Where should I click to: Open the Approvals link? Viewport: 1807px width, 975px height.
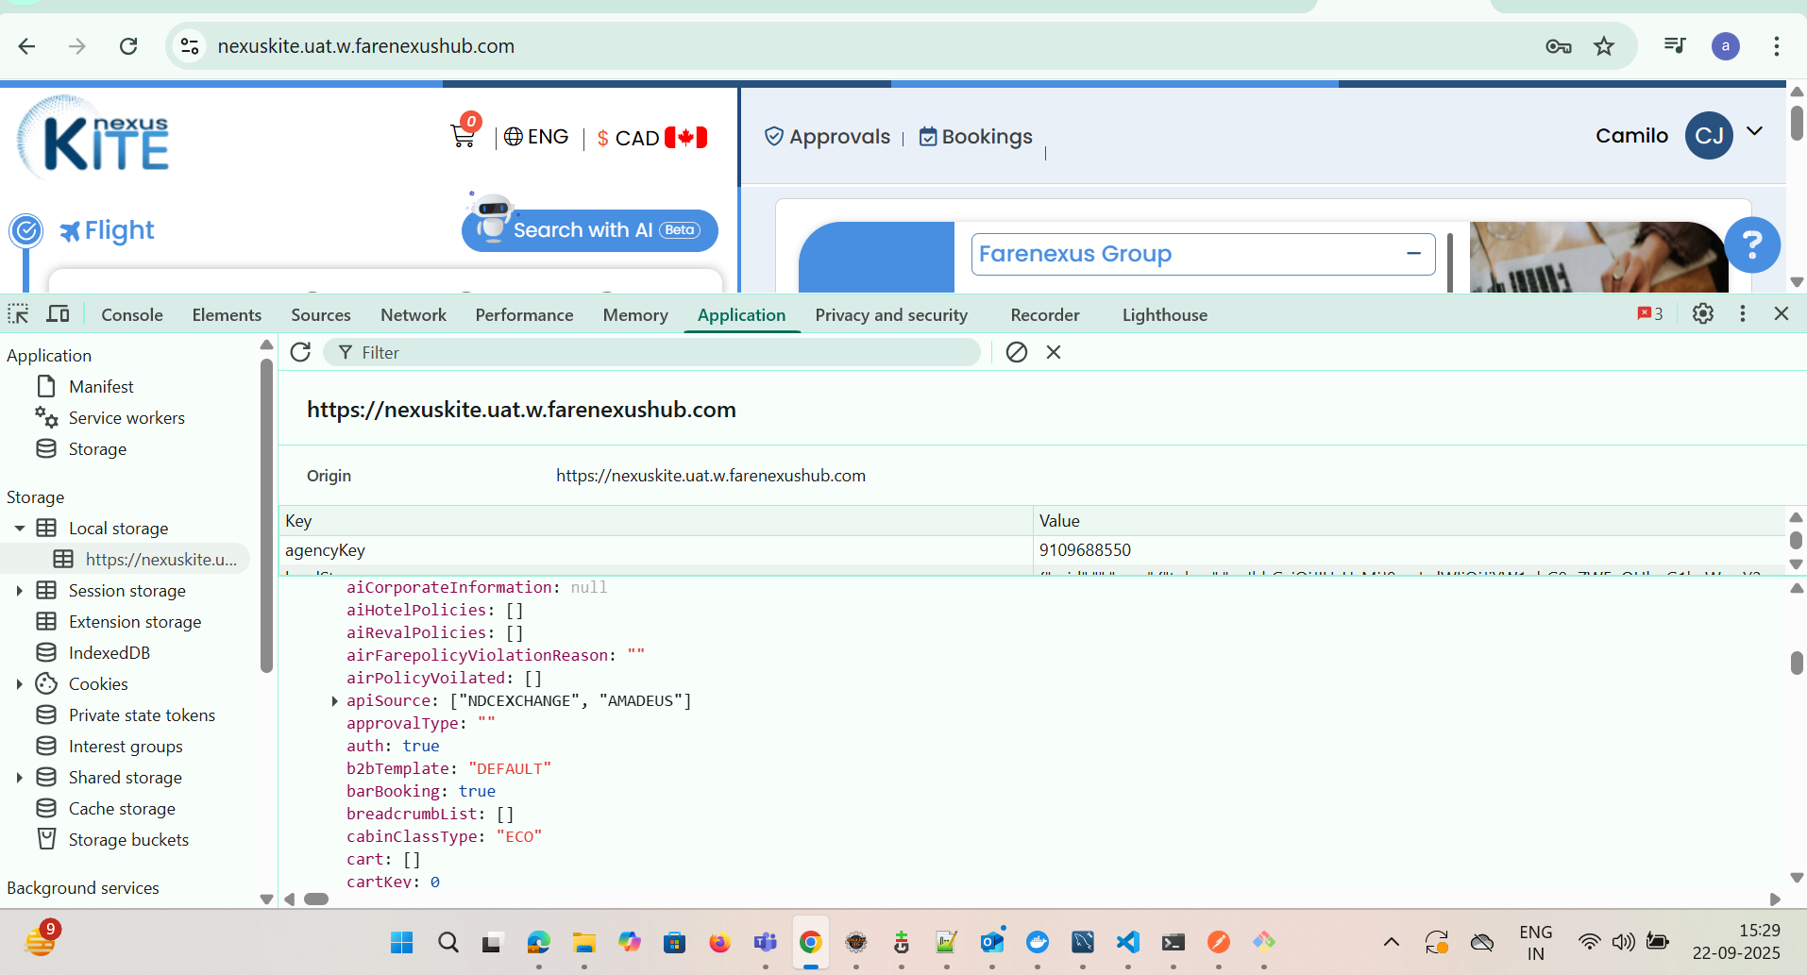pyautogui.click(x=827, y=137)
